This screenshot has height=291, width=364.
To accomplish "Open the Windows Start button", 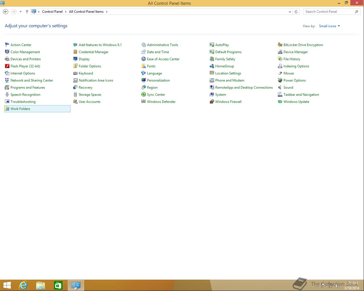I will tap(7, 285).
